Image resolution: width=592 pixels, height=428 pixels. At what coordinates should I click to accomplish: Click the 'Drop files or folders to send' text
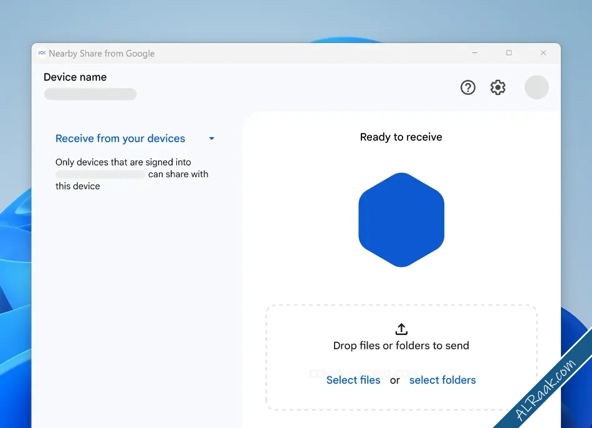point(401,346)
